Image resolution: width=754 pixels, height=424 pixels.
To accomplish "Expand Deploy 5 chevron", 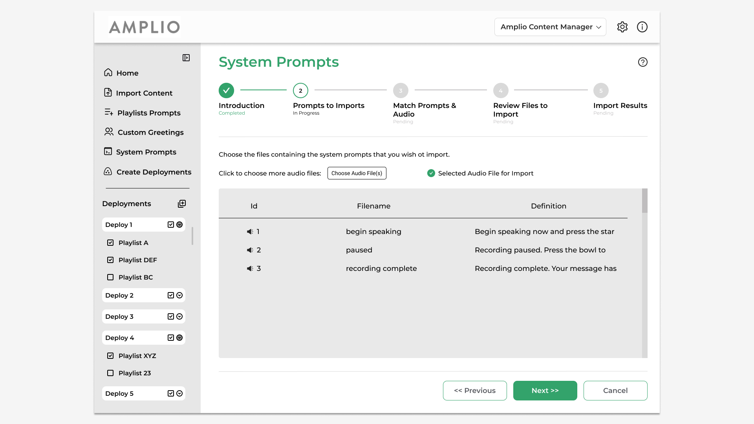I will [x=179, y=393].
